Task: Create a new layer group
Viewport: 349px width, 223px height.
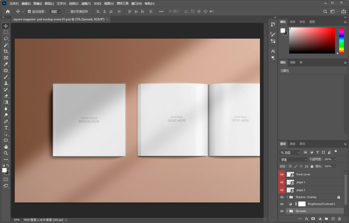Action: (326, 219)
